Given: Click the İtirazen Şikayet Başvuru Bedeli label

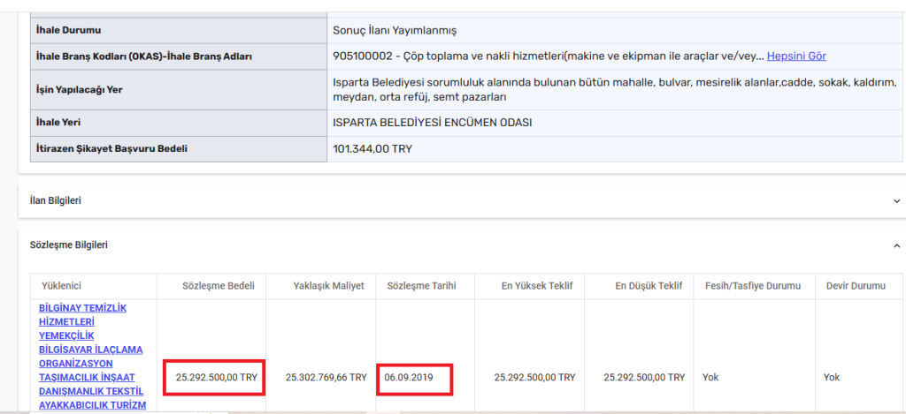Looking at the screenshot, I should point(111,148).
